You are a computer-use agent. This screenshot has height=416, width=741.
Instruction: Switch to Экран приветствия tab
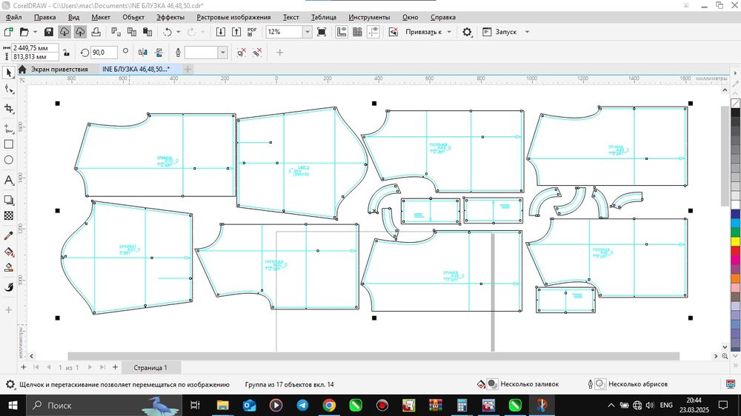pos(59,69)
